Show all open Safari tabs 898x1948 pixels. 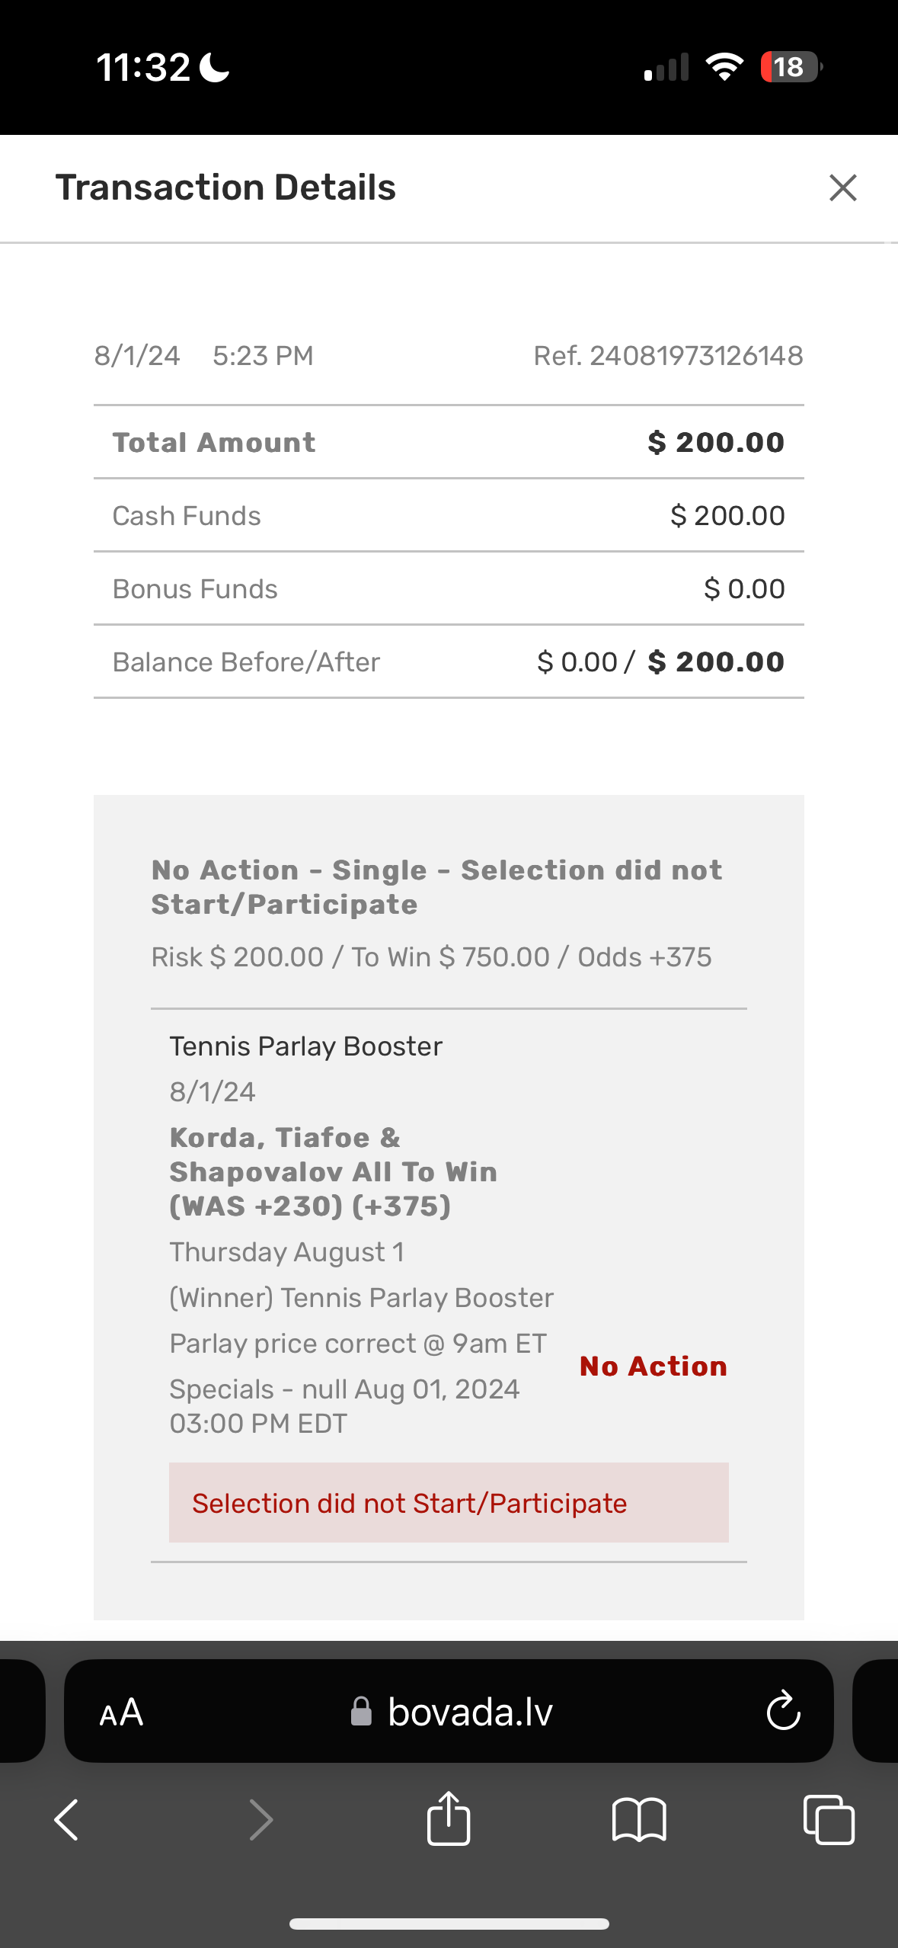pos(829,1819)
